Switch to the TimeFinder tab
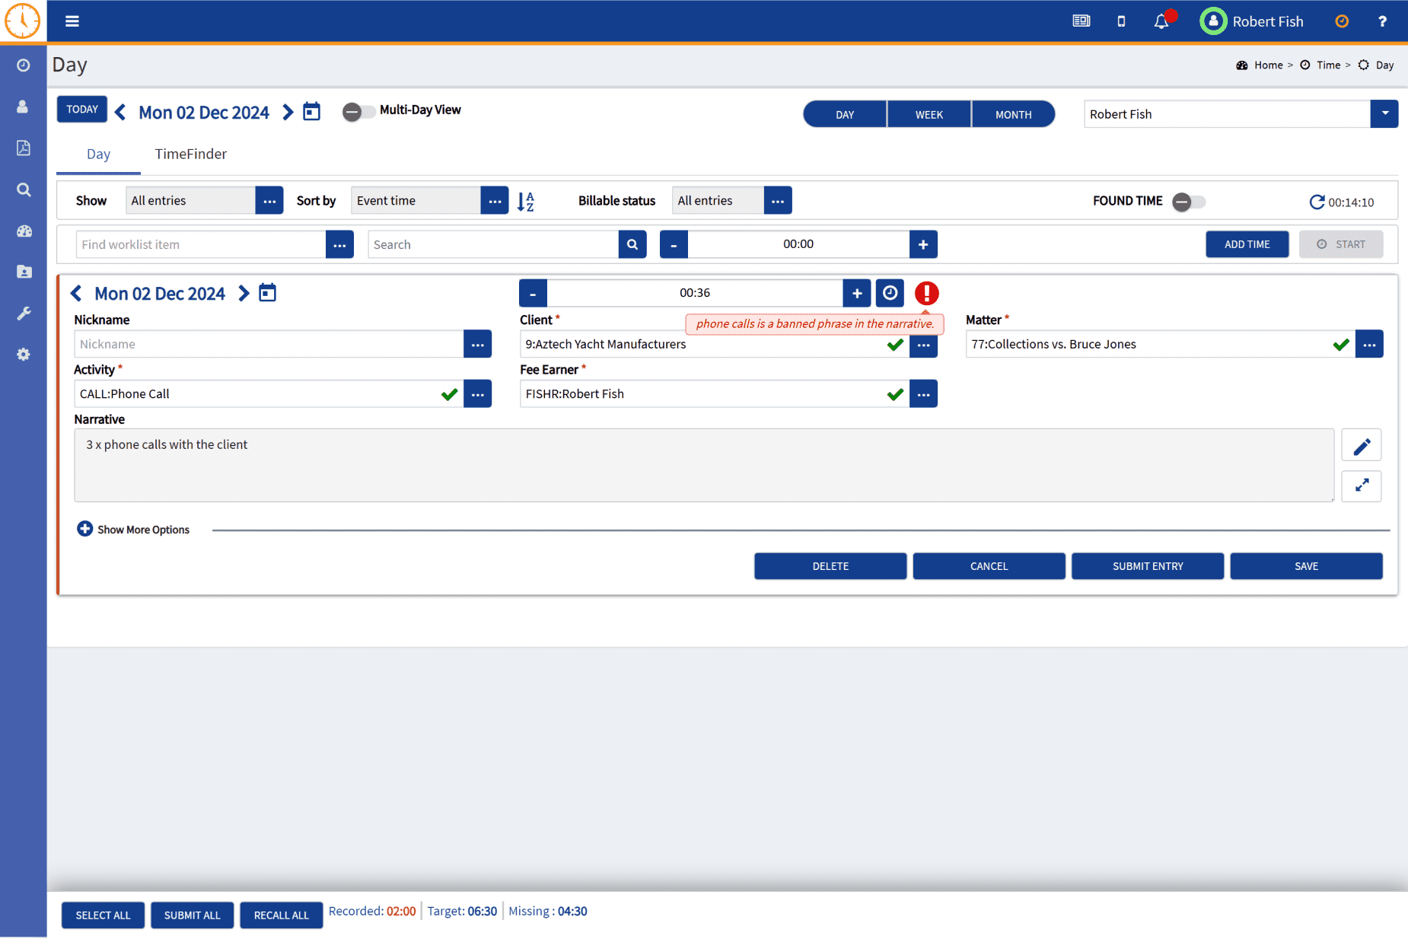The height and width of the screenshot is (939, 1408). coord(190,154)
